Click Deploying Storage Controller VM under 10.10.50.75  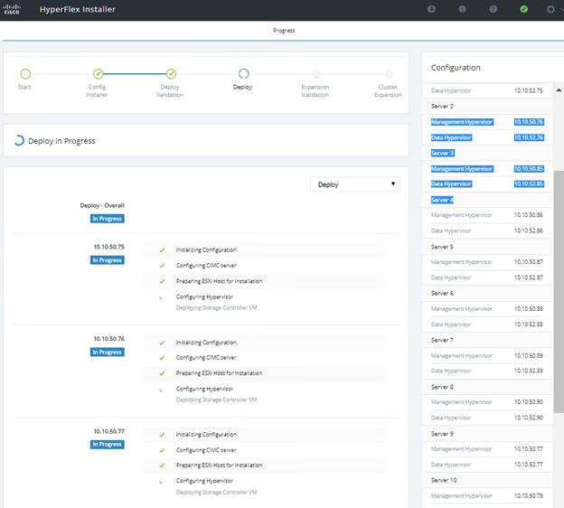pos(217,308)
